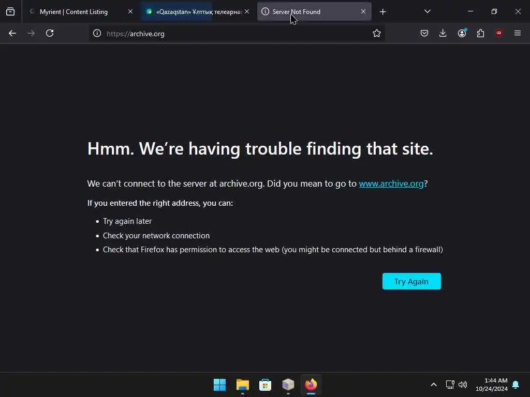
Task: Minimize the Firefox window
Action: point(470,11)
